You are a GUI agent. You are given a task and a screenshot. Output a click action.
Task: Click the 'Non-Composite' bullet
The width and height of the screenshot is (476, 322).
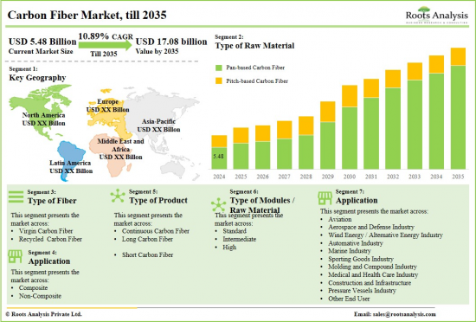(40, 296)
